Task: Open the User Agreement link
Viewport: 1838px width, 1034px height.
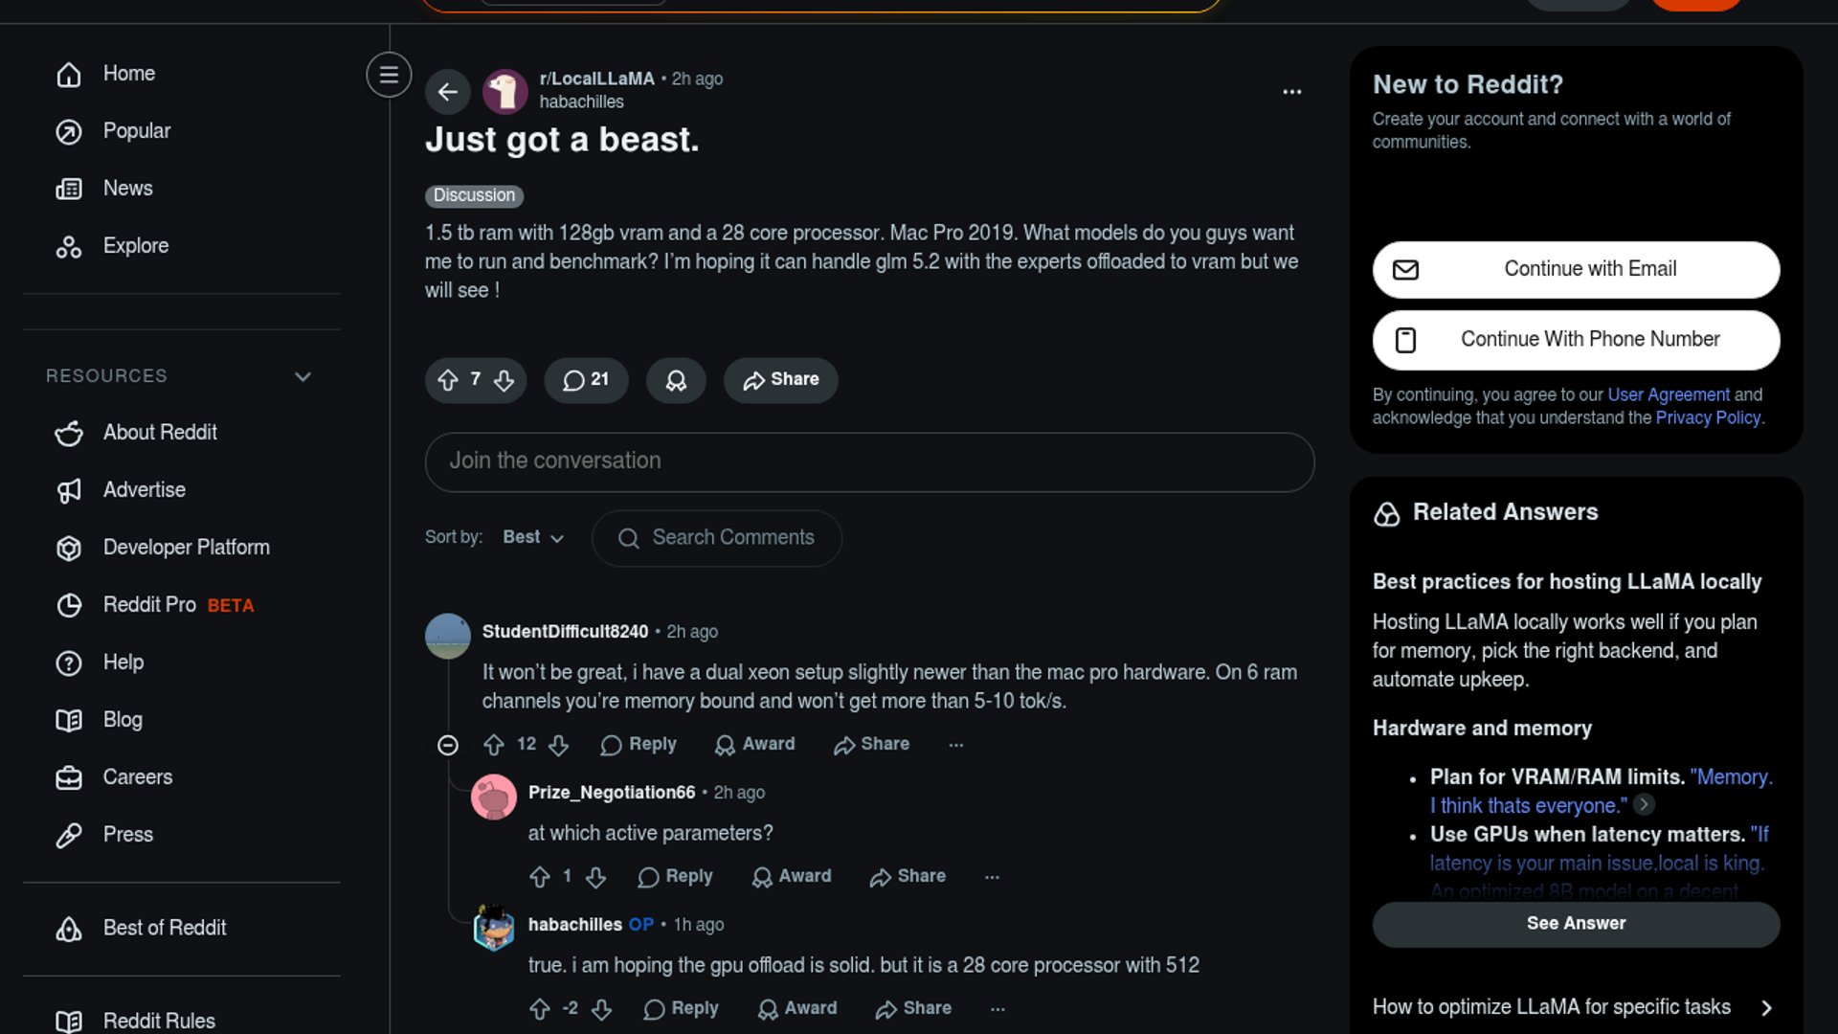Action: 1668,394
